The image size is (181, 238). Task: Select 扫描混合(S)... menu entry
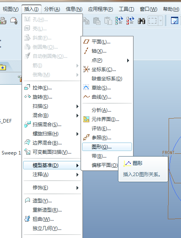[52, 125]
